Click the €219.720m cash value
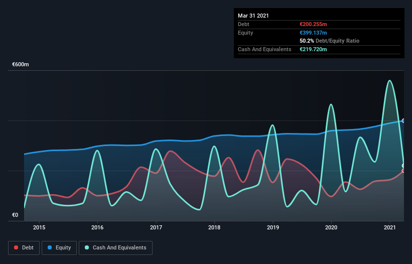The height and width of the screenshot is (264, 412). pyautogui.click(x=313, y=49)
